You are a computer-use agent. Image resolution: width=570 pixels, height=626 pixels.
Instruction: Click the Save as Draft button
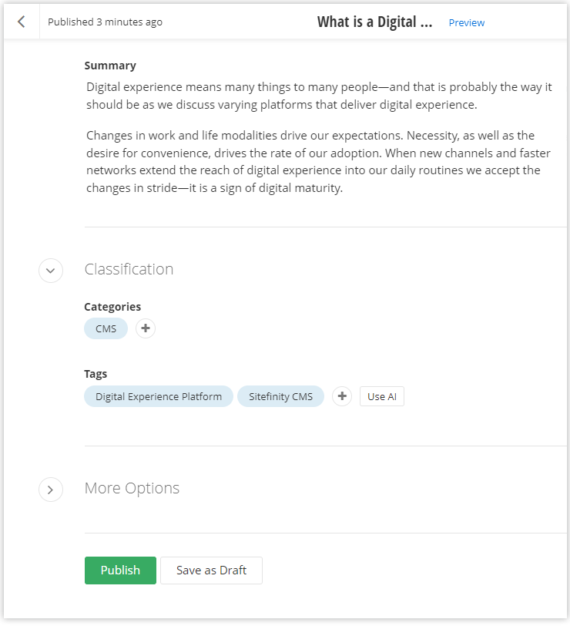211,570
